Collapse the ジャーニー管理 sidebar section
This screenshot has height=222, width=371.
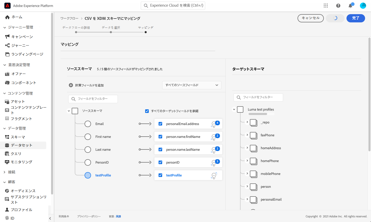point(5,27)
